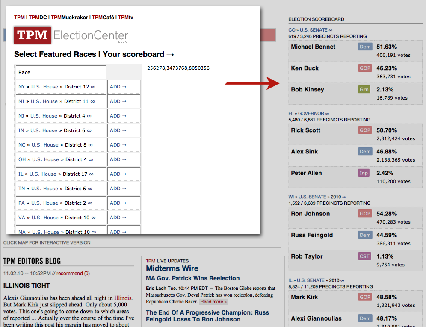Click Alex Sink's 2,138,365 votes figure
This screenshot has width=426, height=327.
pos(396,160)
